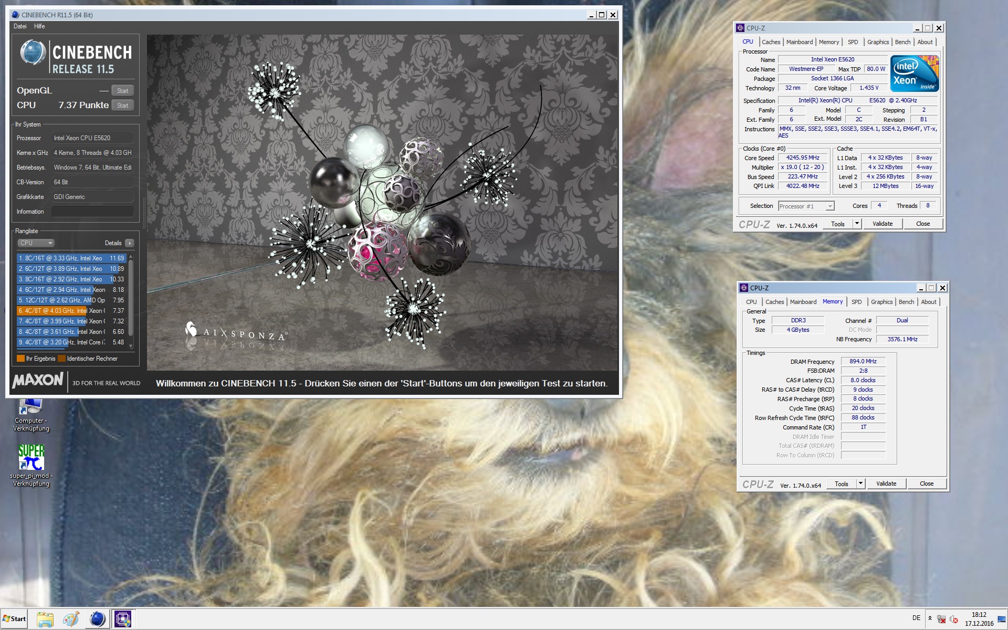Click the volume tray icon

click(x=954, y=619)
